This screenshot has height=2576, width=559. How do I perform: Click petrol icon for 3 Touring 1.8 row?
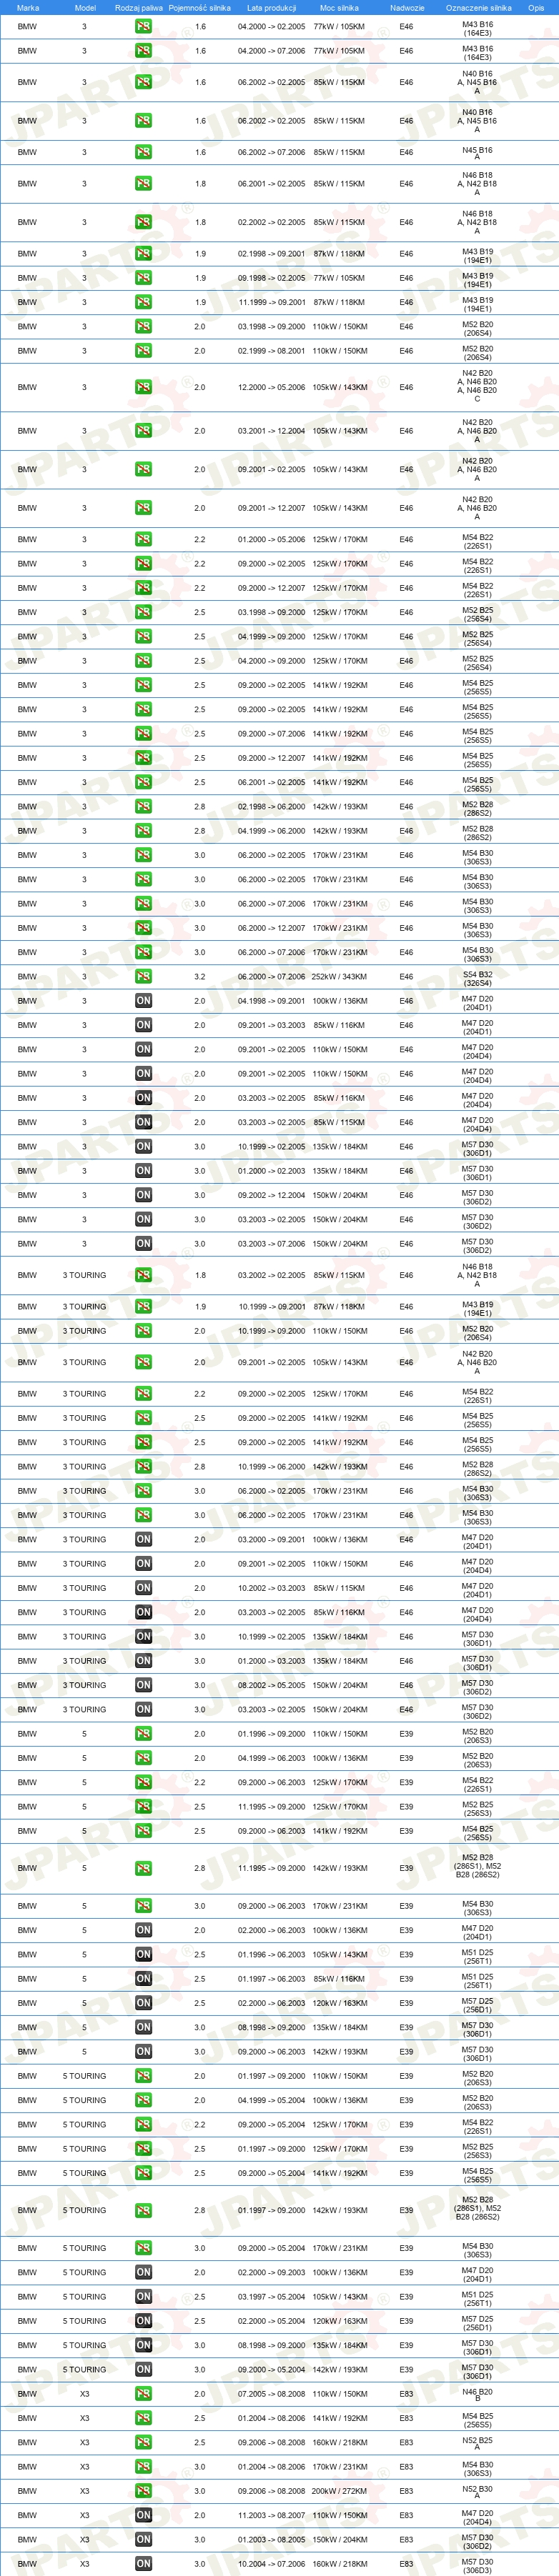143,1275
